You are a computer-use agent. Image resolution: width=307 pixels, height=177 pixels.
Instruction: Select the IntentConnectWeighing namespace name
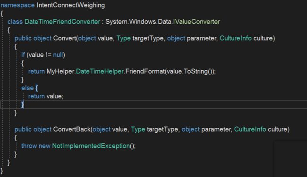(x=71, y=5)
